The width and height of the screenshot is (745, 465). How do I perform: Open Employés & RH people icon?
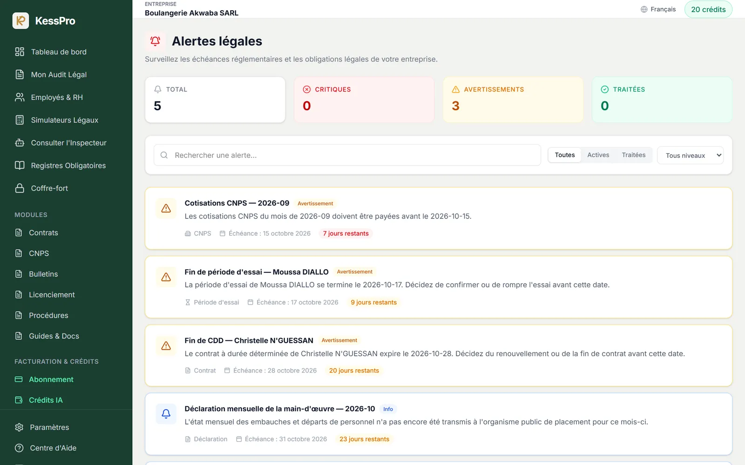20,97
